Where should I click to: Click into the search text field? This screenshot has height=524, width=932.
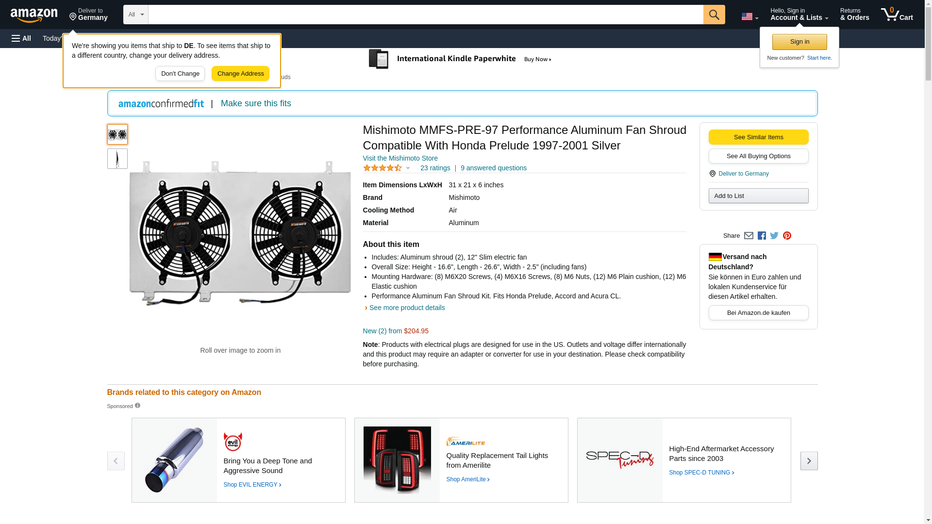(x=425, y=15)
